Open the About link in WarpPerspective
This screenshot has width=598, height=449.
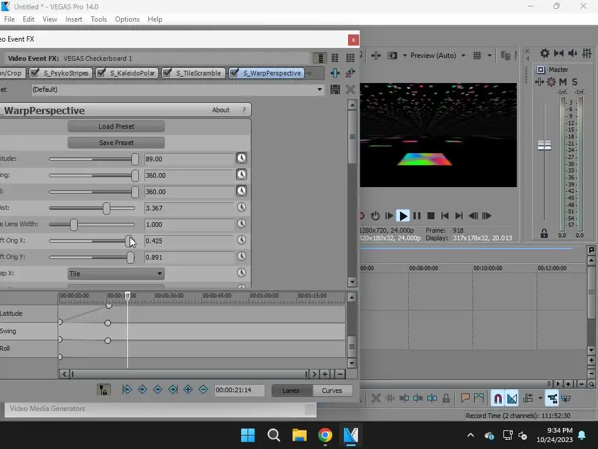pyautogui.click(x=221, y=110)
